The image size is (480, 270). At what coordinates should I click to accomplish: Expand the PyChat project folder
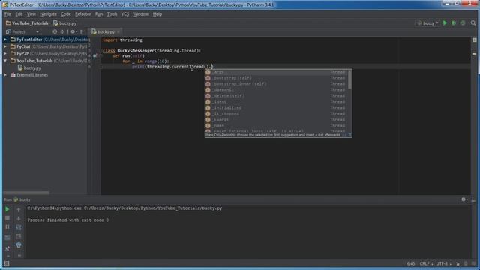(5, 46)
